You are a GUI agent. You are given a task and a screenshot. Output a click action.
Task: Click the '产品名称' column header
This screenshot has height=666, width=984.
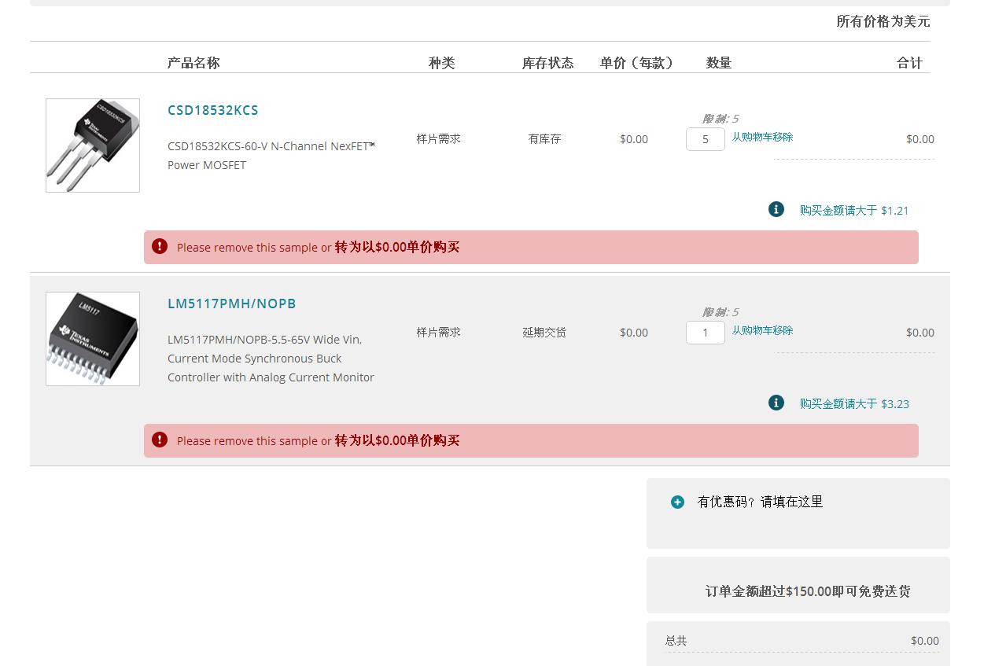(x=193, y=63)
